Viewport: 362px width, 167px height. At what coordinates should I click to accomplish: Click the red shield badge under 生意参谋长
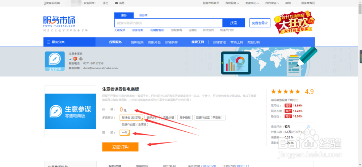(x=75, y=59)
